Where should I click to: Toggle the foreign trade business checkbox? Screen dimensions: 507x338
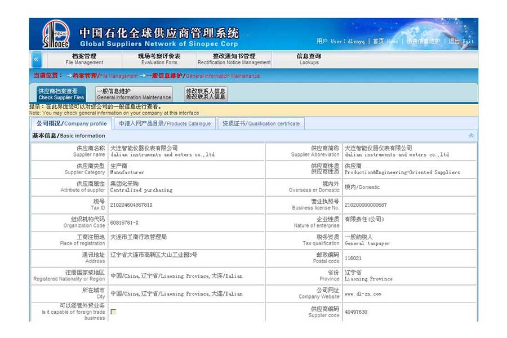click(113, 312)
